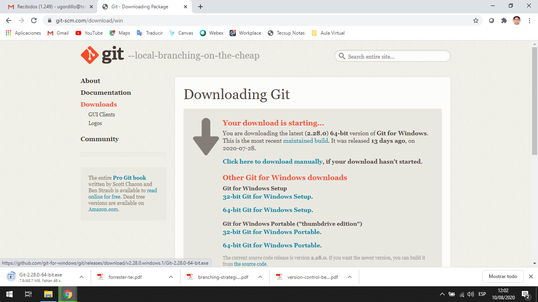Screen dimensions: 538x302
Task: Open the Windows Start menu
Action: [9, 294]
